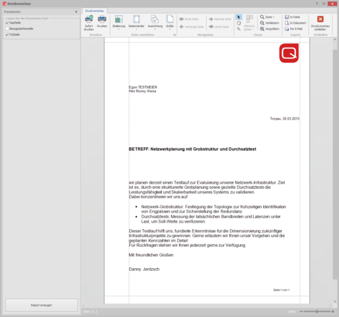Click the Seite 1/1 status bar entry
Screen dimensions: 339x317
point(89,312)
